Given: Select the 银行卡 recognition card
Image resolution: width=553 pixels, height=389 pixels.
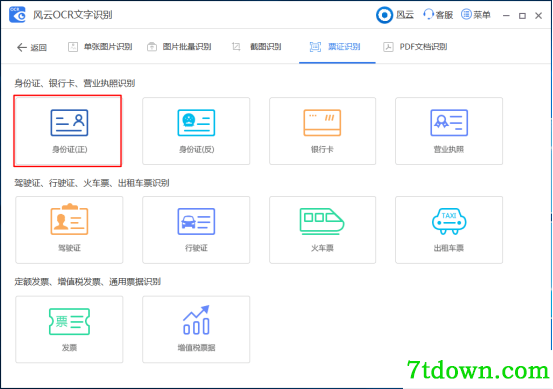Looking at the screenshot, I should [x=322, y=131].
